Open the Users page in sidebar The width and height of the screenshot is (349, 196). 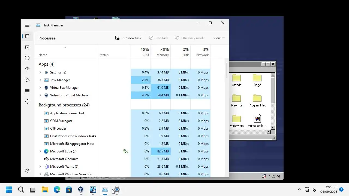(27, 80)
